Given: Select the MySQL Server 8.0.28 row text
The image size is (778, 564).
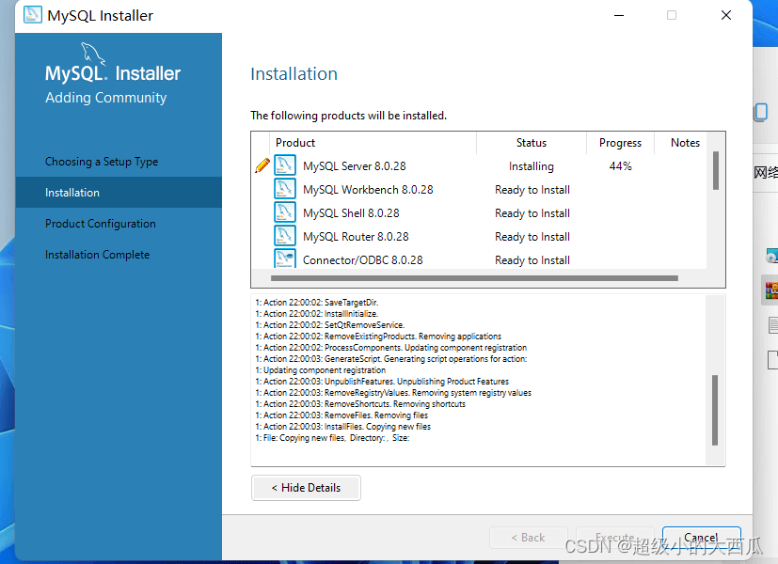Looking at the screenshot, I should [x=355, y=166].
